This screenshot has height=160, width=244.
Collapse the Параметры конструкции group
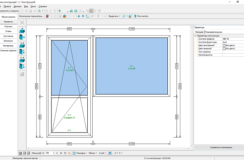196,36
